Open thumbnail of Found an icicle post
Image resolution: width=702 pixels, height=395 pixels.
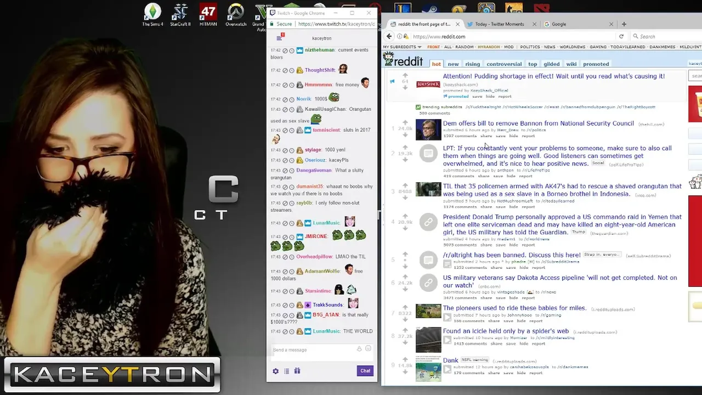[x=428, y=339]
